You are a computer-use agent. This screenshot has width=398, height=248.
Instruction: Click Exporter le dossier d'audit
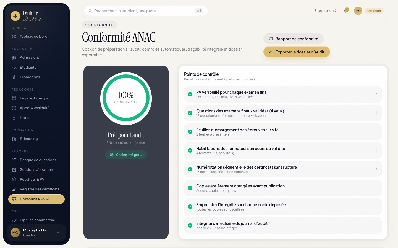click(x=297, y=52)
